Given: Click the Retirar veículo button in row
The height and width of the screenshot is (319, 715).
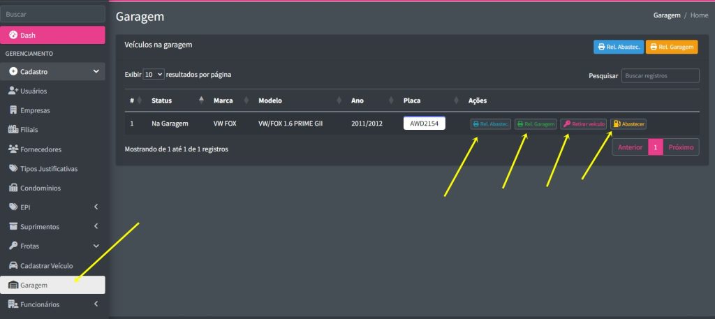Looking at the screenshot, I should coord(583,124).
